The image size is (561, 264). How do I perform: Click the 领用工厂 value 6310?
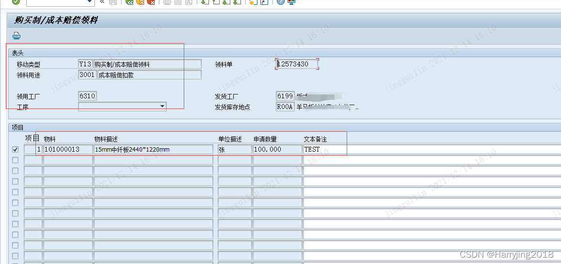pyautogui.click(x=87, y=96)
